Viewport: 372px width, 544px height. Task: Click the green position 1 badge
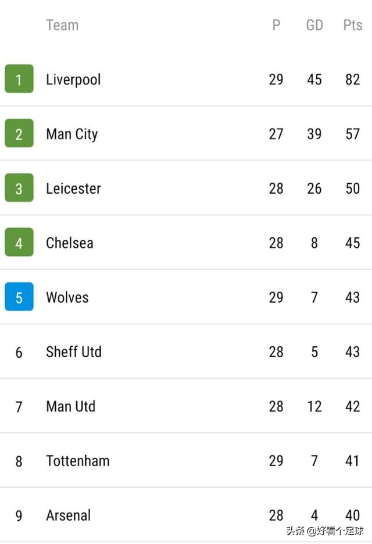tap(19, 79)
